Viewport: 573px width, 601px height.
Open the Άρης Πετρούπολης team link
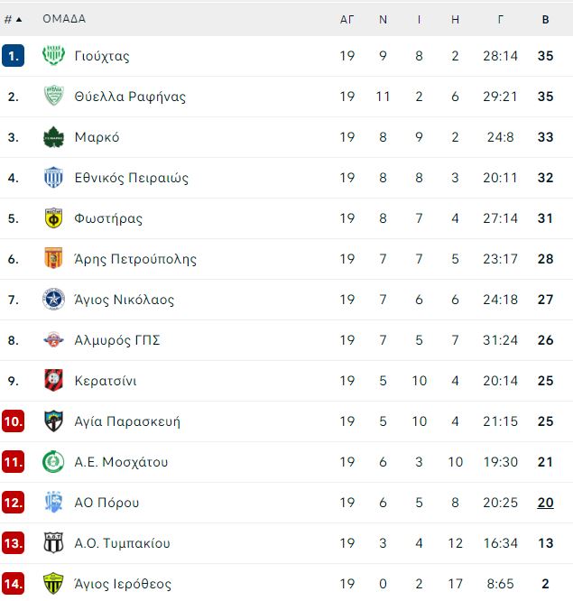(x=135, y=259)
